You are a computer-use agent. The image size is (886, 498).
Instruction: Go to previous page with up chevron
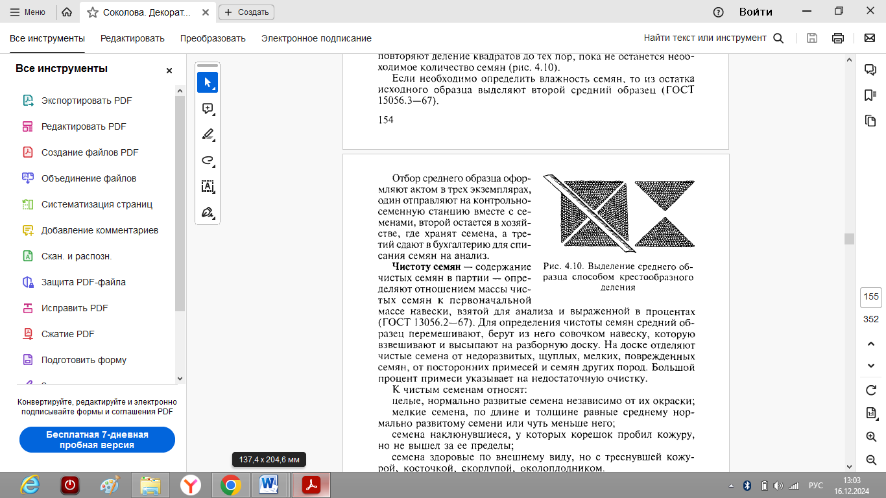point(871,344)
